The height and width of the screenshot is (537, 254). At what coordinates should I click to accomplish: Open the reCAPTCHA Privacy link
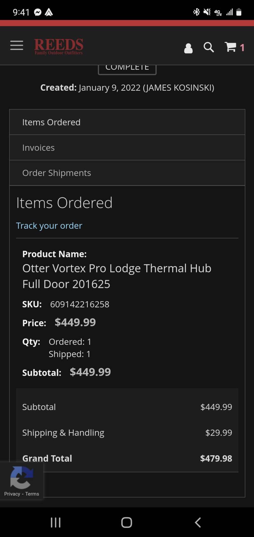12,494
